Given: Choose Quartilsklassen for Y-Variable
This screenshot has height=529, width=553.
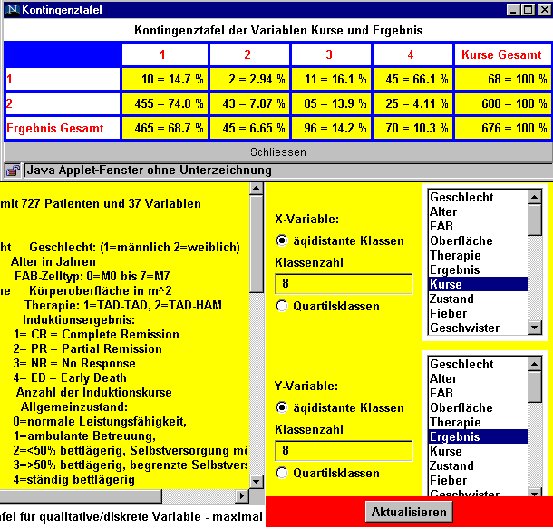Looking at the screenshot, I should coord(281,474).
